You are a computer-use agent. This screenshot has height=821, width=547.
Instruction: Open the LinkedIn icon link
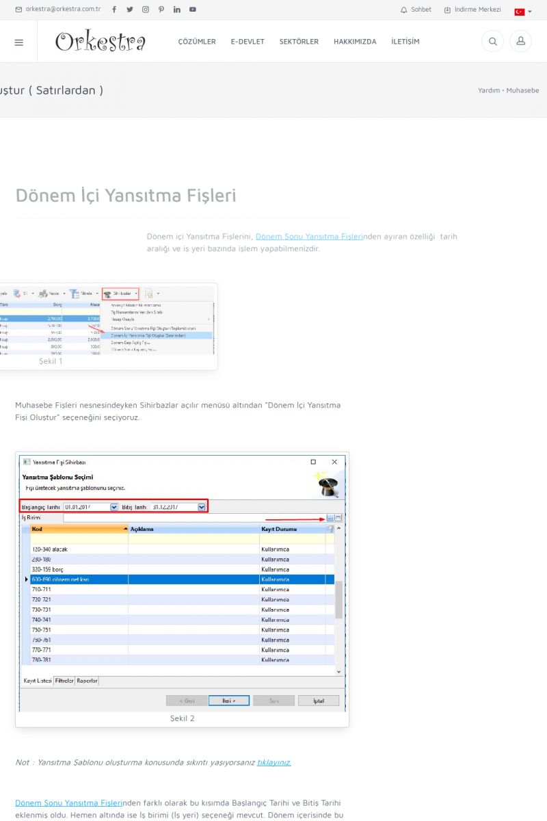177,10
